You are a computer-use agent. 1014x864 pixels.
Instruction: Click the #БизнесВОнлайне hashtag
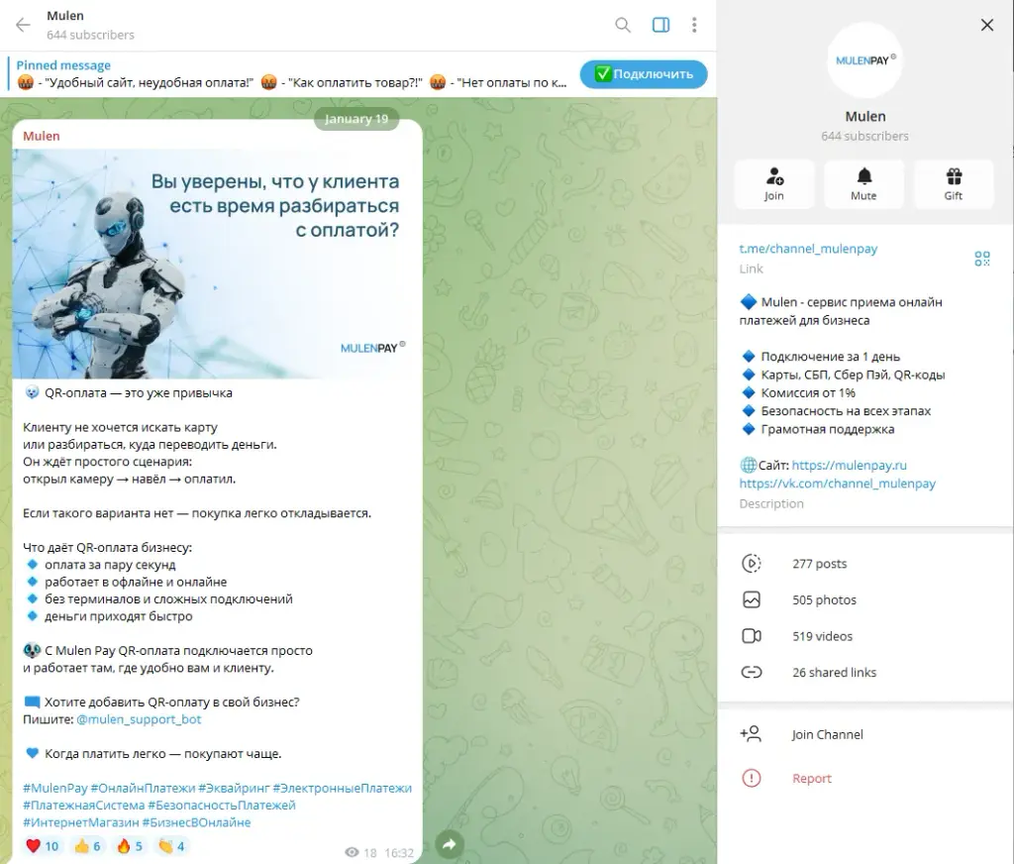click(197, 822)
